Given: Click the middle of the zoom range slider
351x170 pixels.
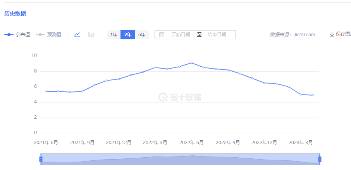Looking at the screenshot, I should (x=180, y=159).
